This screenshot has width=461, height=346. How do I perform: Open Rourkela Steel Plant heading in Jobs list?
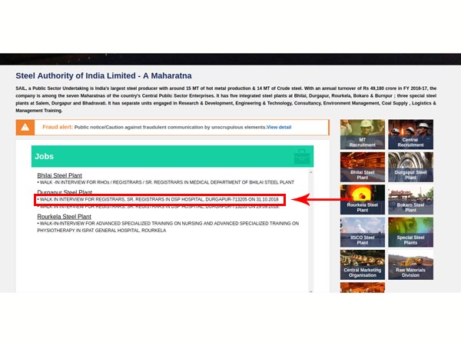click(64, 217)
